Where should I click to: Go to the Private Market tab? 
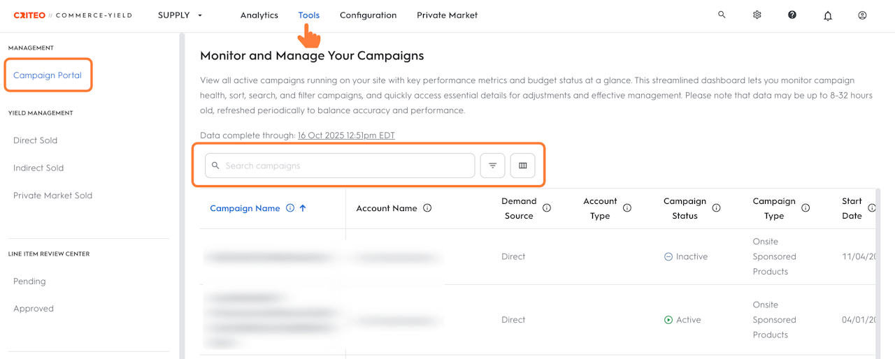coord(447,15)
